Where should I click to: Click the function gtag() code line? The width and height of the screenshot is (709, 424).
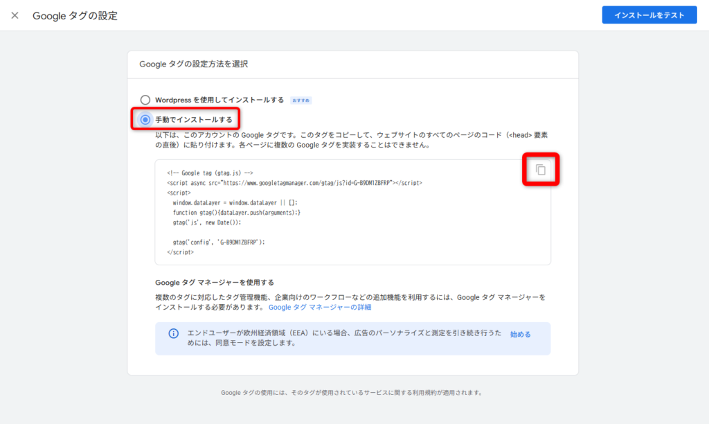237,213
